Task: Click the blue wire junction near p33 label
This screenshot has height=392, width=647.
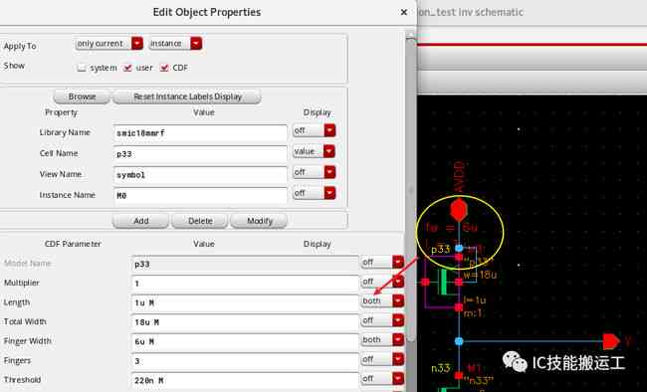Action: [459, 249]
